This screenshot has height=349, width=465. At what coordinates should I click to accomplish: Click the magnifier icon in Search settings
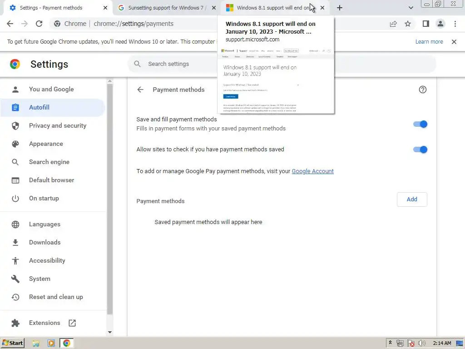point(137,64)
